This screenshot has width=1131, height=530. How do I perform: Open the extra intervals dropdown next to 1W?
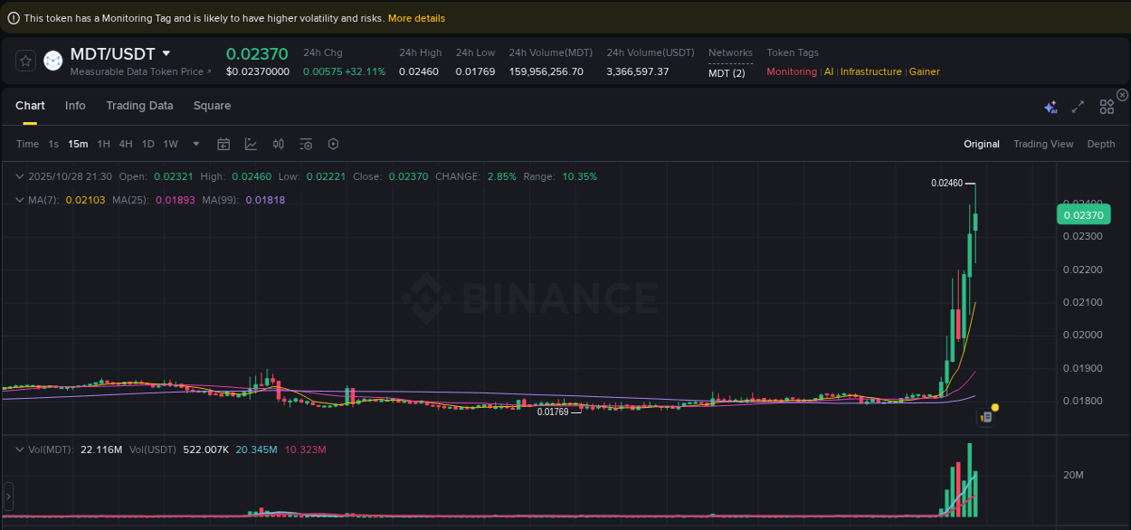coord(195,144)
